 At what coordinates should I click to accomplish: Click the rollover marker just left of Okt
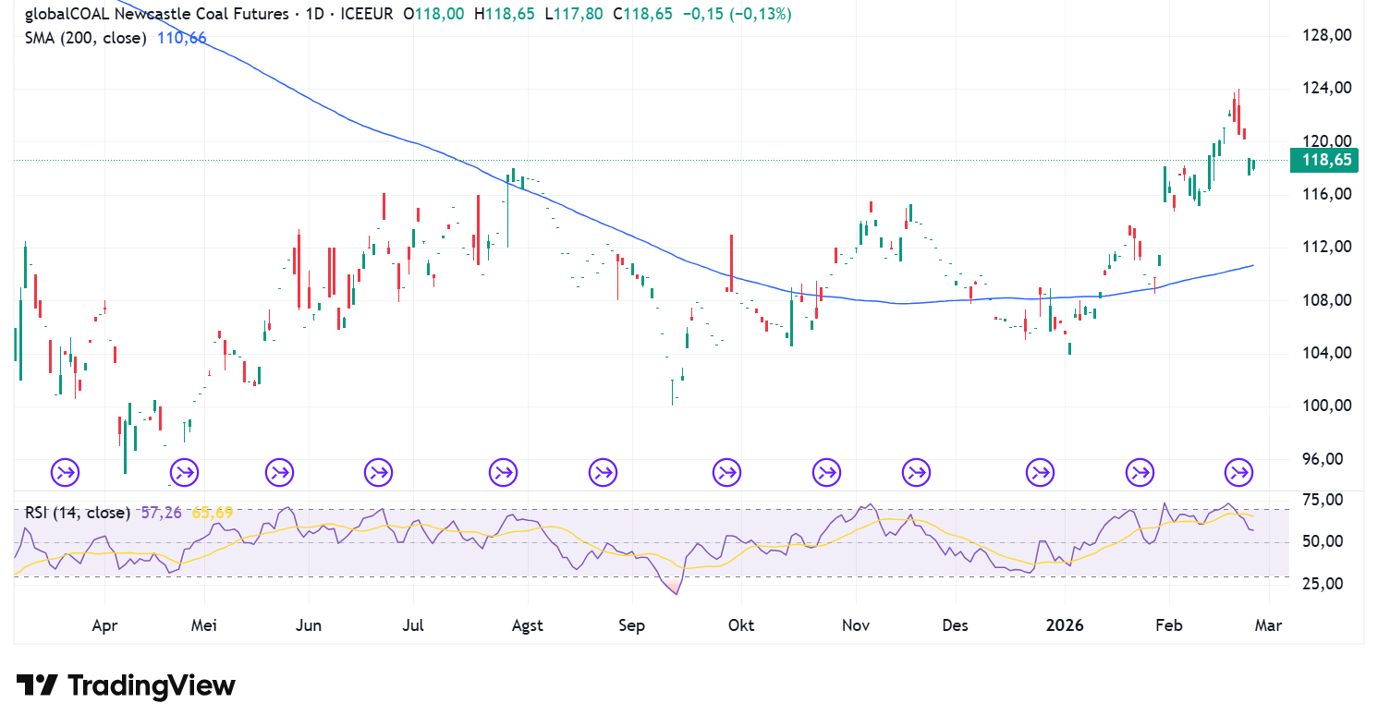click(726, 473)
